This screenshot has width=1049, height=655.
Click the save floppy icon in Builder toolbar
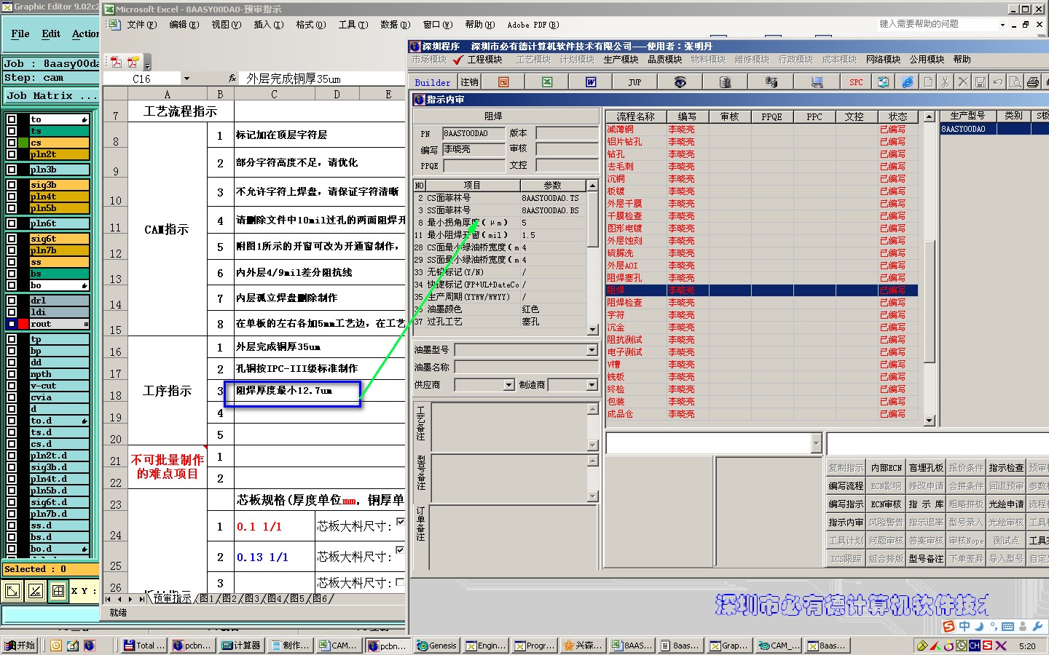[x=981, y=82]
